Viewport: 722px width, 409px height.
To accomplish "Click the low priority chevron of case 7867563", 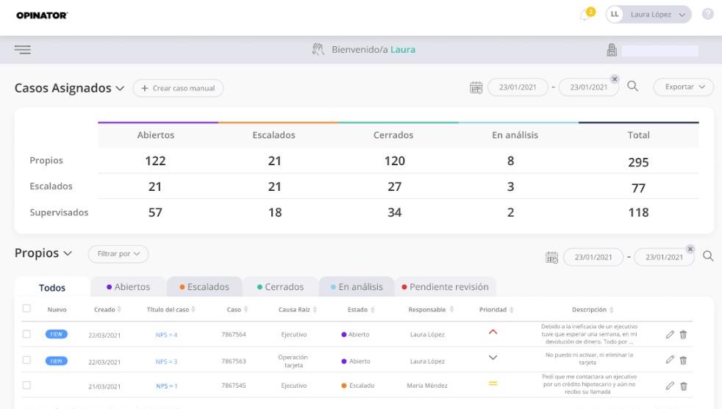I will pyautogui.click(x=493, y=358).
